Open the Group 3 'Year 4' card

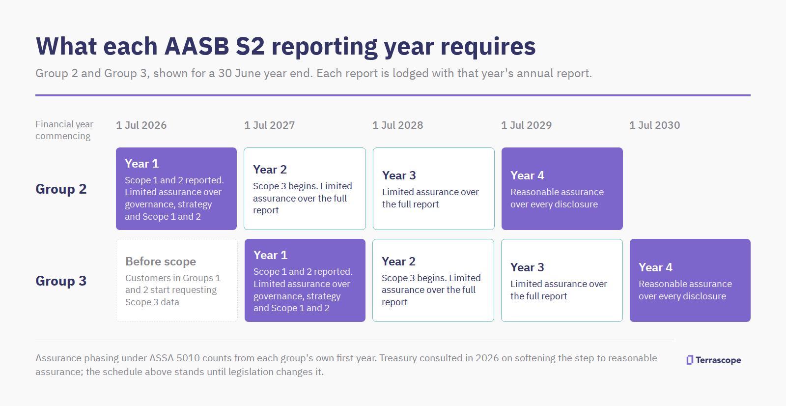tap(690, 281)
